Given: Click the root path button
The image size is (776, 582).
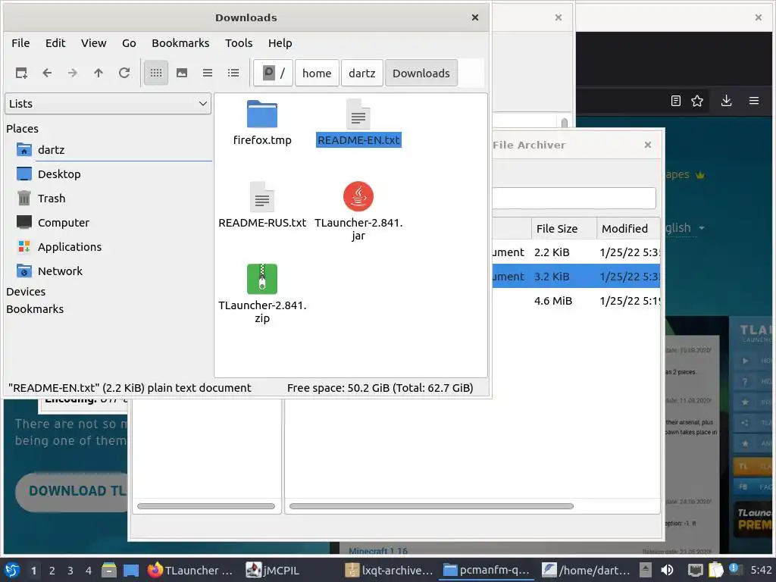Looking at the screenshot, I should (x=273, y=74).
